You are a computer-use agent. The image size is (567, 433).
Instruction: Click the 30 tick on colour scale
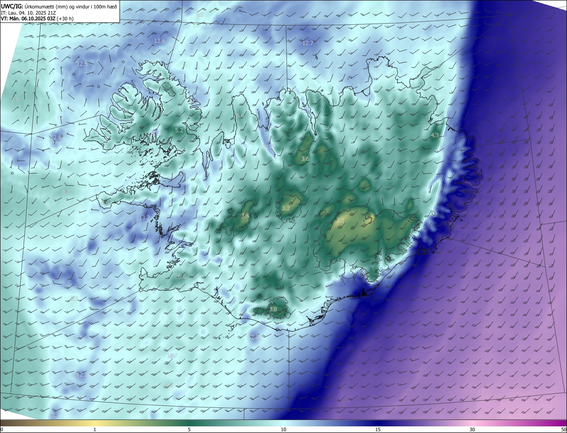pyautogui.click(x=472, y=429)
